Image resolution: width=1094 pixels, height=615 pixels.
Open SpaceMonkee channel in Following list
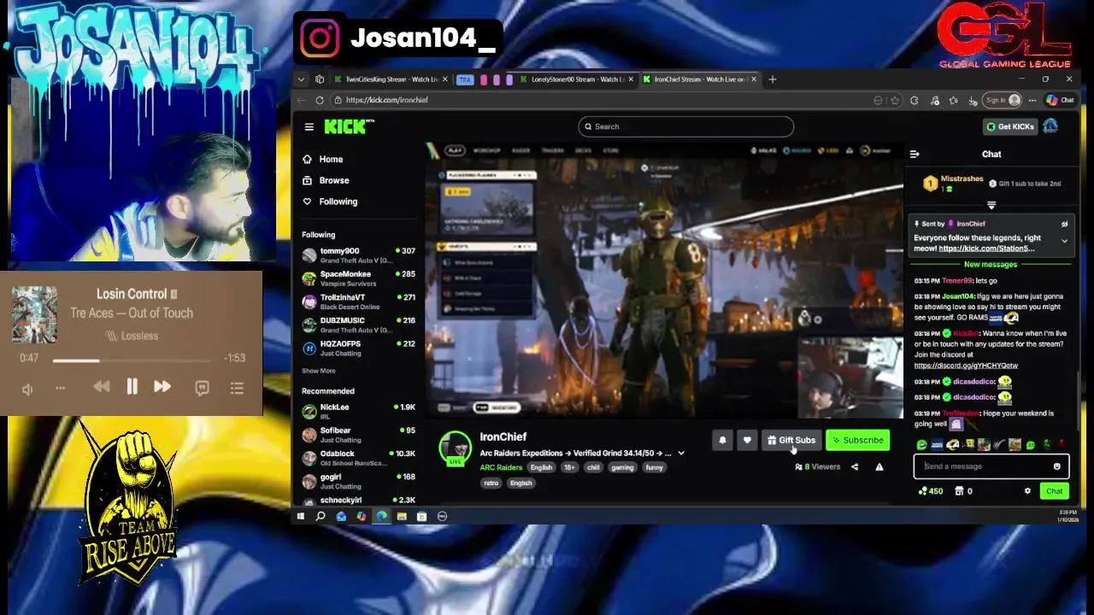tap(358, 278)
